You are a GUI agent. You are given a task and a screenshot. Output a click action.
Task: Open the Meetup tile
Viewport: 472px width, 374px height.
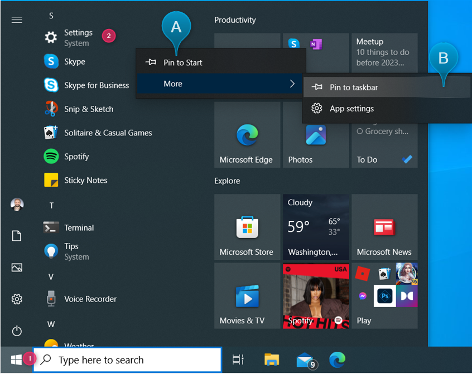click(384, 52)
